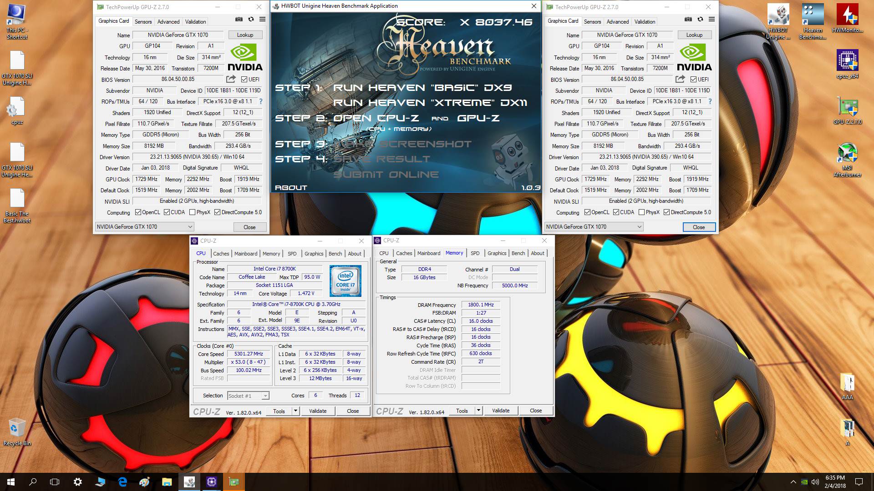This screenshot has height=491, width=874.
Task: Open the This PC shortcut desktop icon
Action: click(x=17, y=21)
